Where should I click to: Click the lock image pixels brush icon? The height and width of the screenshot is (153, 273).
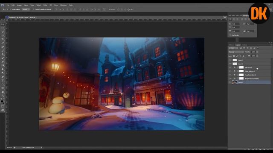pyautogui.click(x=237, y=56)
